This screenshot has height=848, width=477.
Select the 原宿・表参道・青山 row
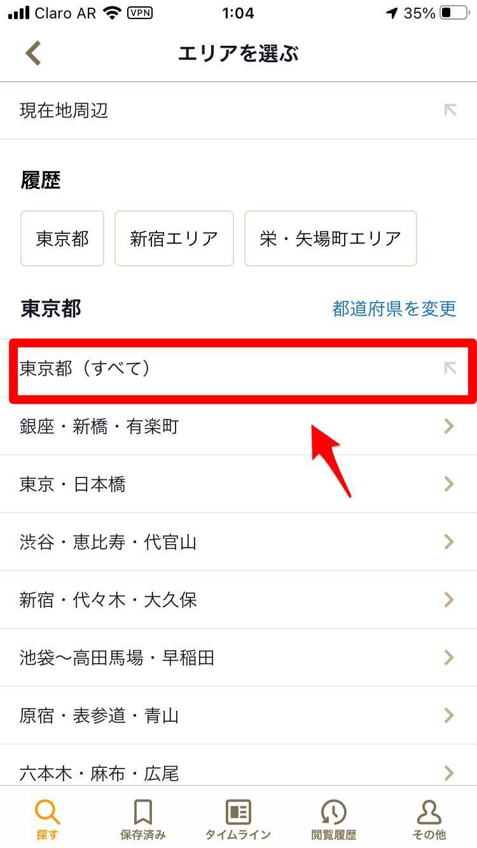pos(238,715)
